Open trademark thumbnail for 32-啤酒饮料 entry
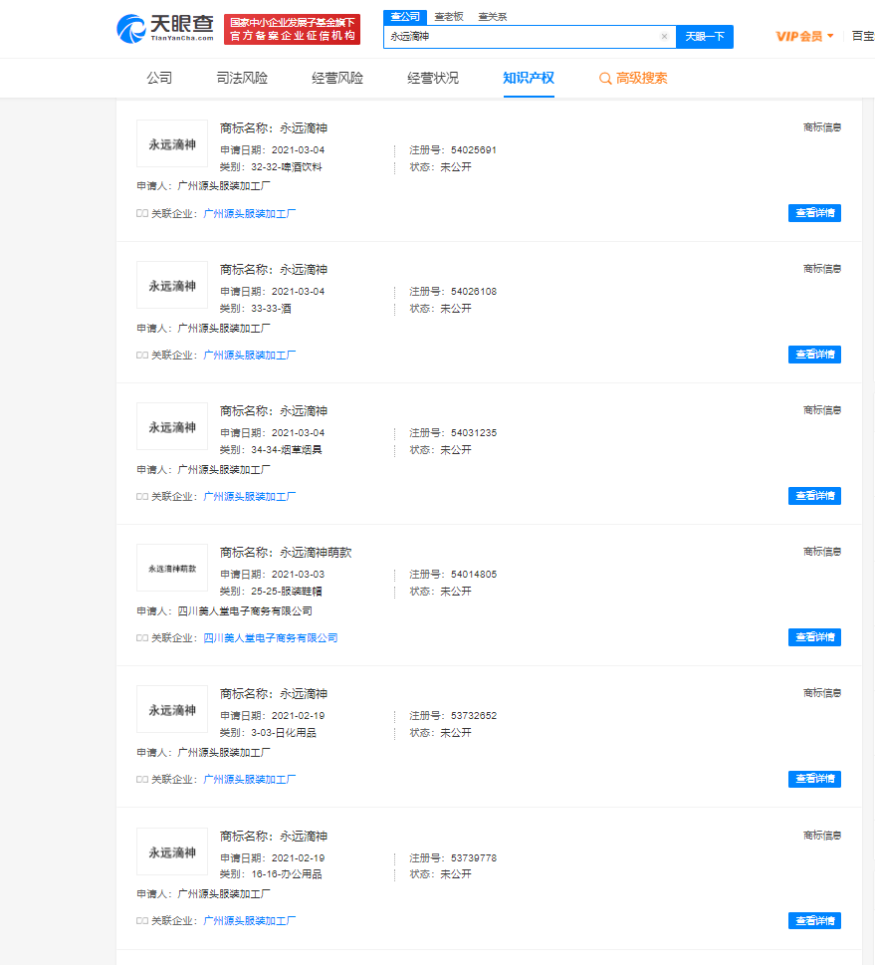 click(172, 143)
